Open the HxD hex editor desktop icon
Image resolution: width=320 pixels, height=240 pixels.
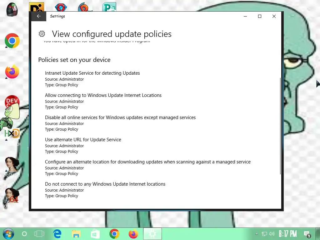12,133
